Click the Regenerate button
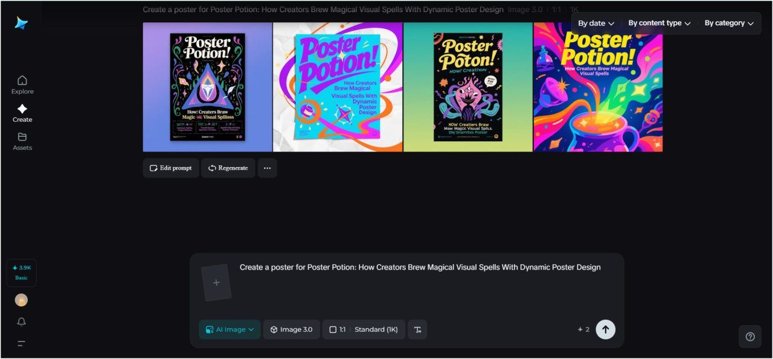The image size is (773, 359). 228,168
